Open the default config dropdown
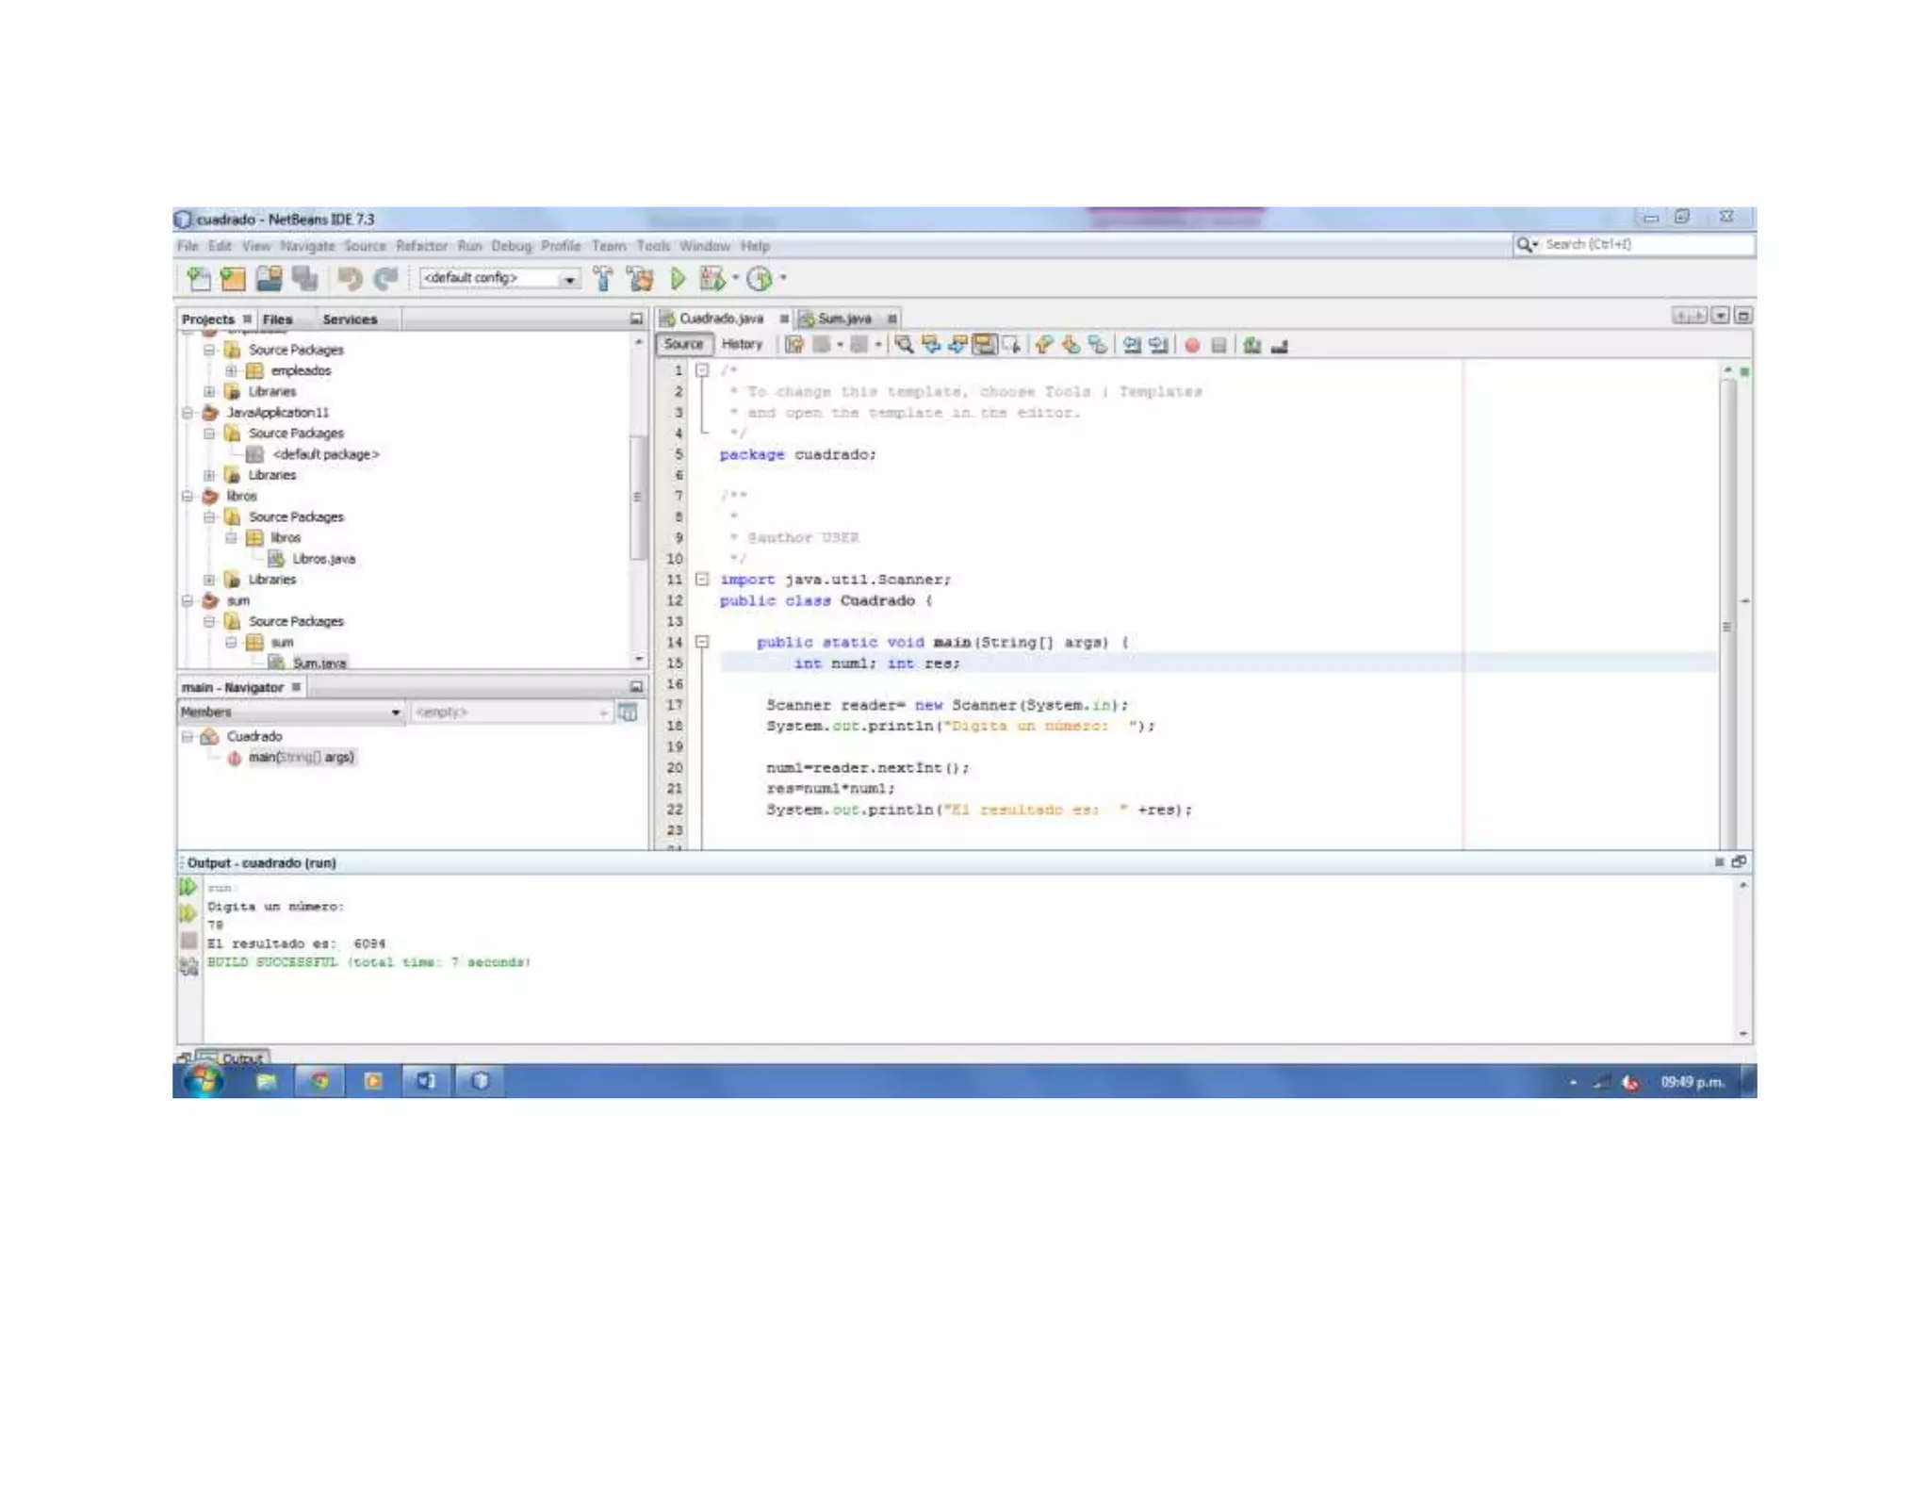 pos(568,279)
